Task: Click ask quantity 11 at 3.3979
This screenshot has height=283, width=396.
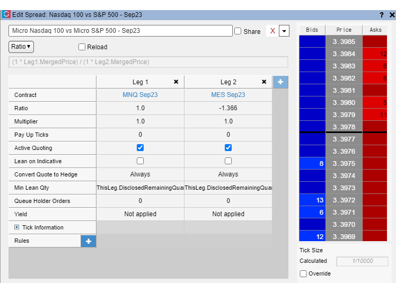Action: [x=375, y=115]
